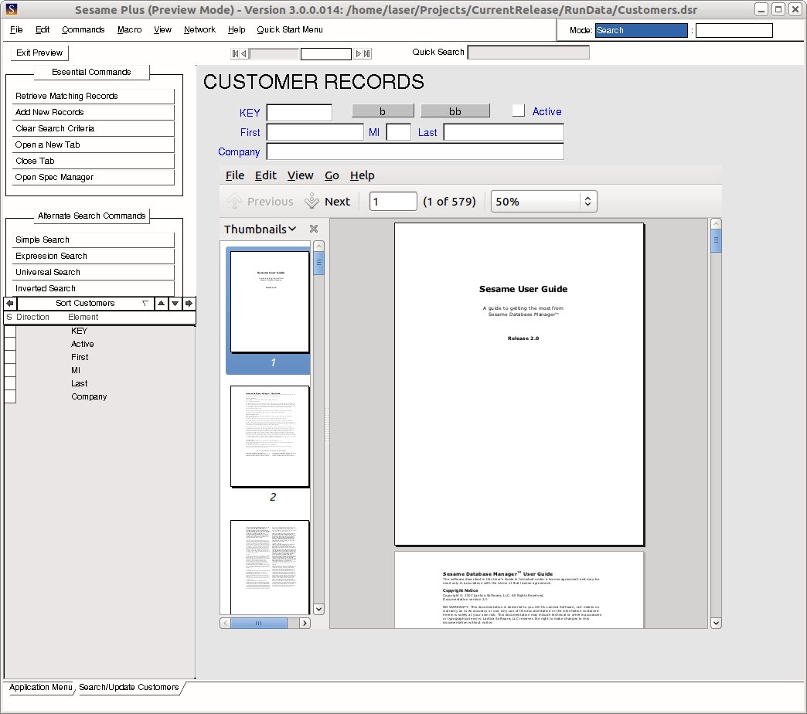Open the Mode Search combo box

[642, 30]
